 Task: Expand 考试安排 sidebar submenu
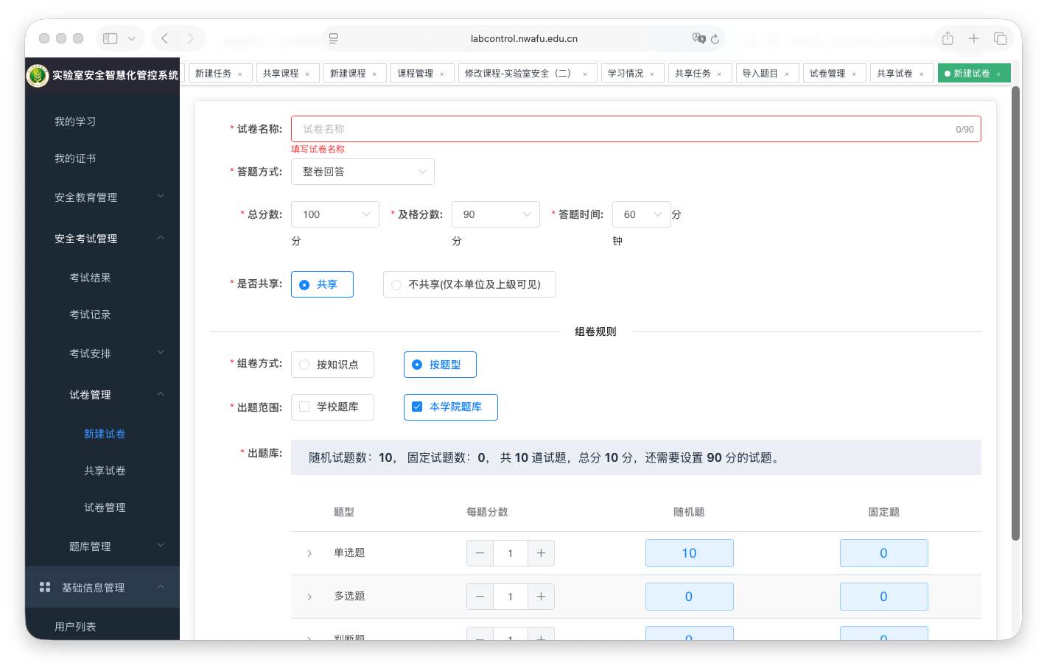[x=102, y=354]
